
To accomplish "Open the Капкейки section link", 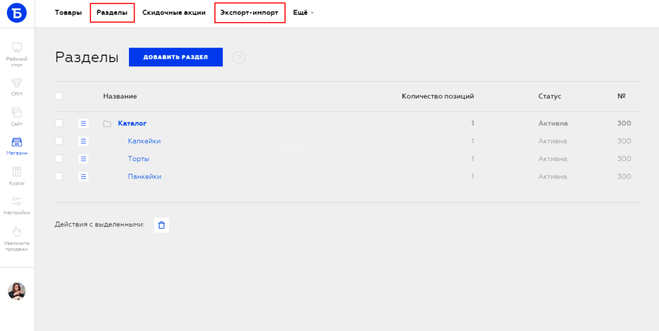I will click(x=144, y=141).
